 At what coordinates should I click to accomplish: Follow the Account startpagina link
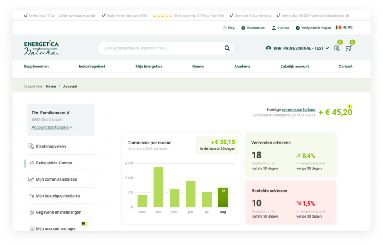click(x=51, y=128)
